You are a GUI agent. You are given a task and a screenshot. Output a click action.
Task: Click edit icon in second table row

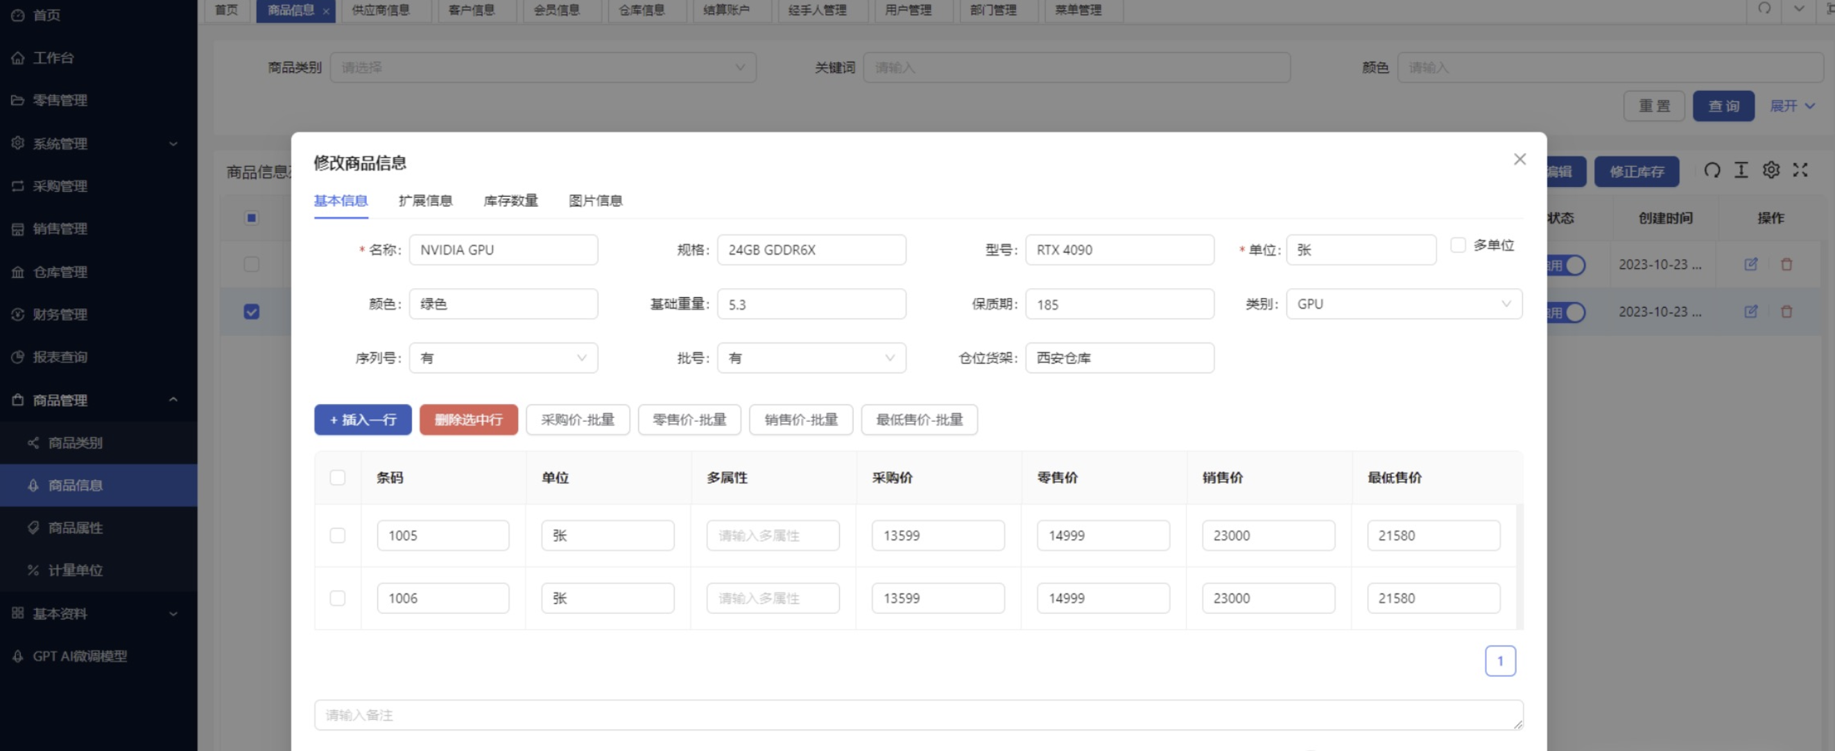(x=1750, y=311)
